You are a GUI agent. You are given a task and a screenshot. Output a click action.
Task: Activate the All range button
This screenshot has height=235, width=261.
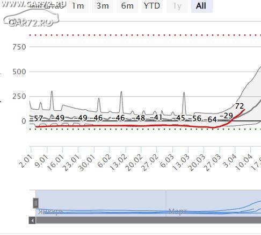pyautogui.click(x=202, y=6)
